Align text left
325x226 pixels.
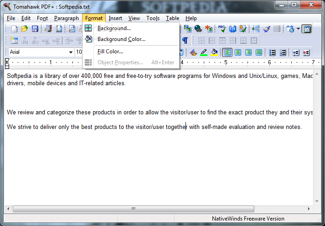[x=227, y=52]
